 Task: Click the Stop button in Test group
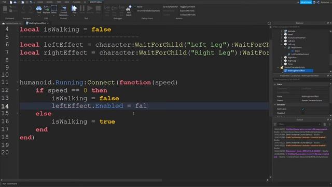[x=98, y=10]
